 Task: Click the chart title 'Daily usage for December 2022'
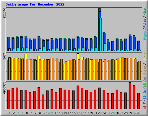(35, 4)
